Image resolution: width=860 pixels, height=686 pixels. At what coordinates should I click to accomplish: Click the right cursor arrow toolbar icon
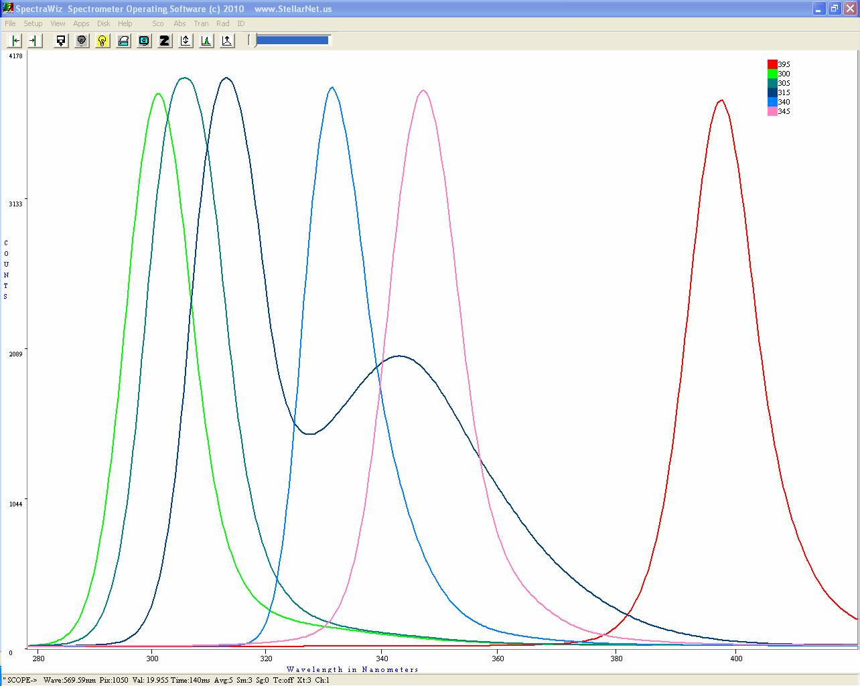pos(33,41)
